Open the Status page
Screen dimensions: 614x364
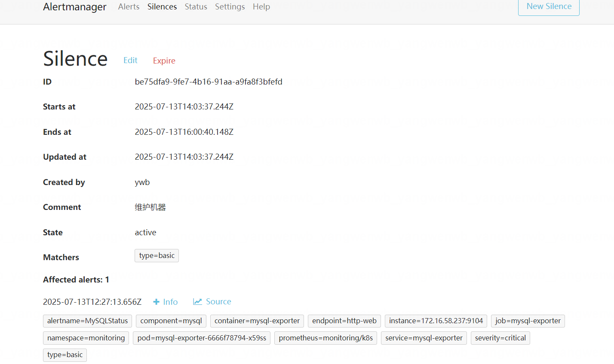point(196,7)
